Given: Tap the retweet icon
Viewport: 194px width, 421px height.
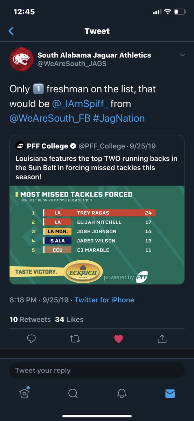Looking at the screenshot, I should (75, 339).
